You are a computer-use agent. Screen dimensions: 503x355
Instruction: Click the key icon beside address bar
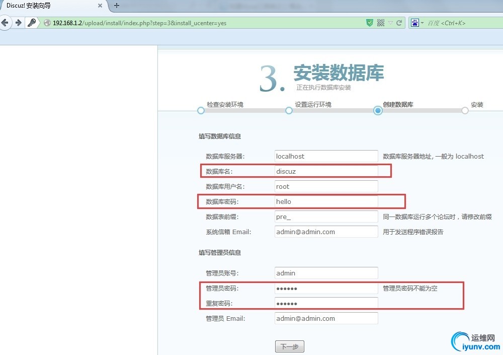point(32,23)
